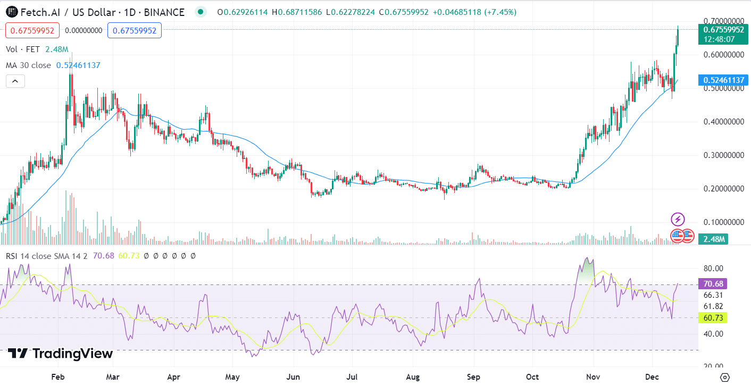Open the lightning bolt quick-trade icon
This screenshot has width=751, height=385.
point(679,219)
